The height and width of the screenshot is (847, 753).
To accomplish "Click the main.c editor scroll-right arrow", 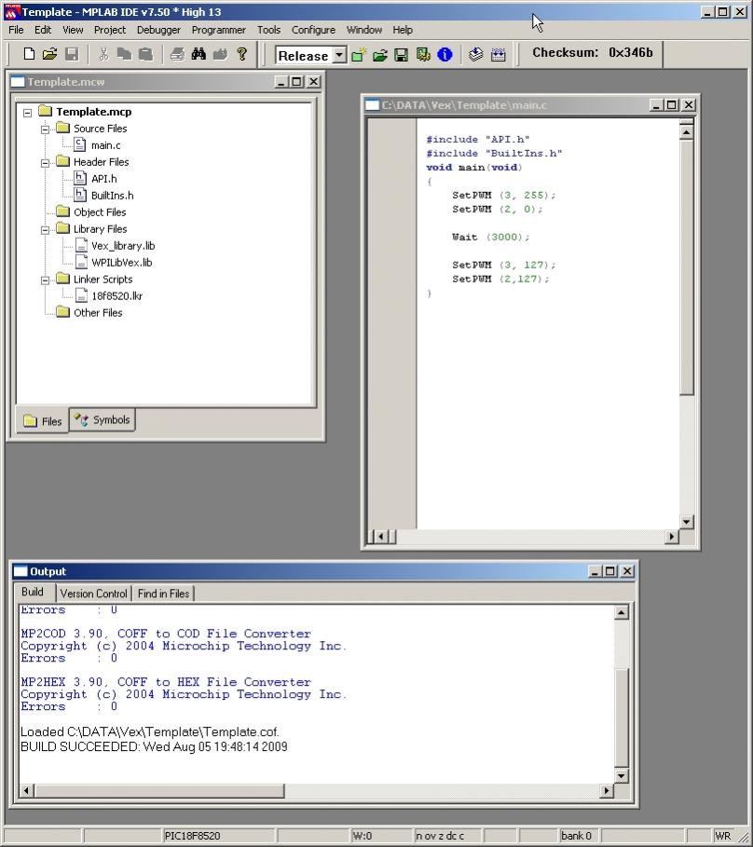I will [671, 537].
